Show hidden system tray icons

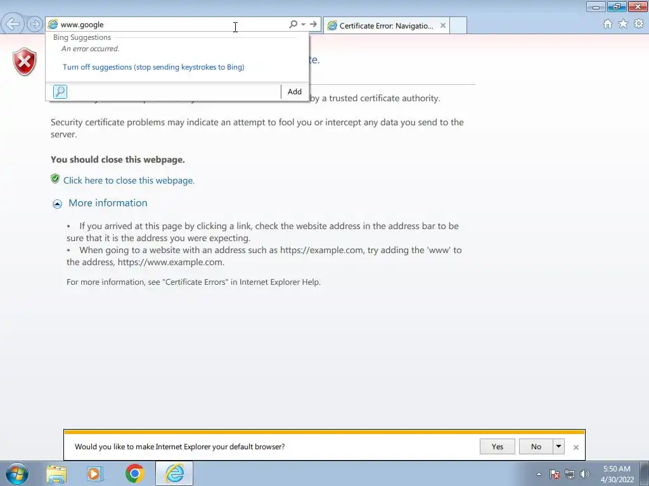539,474
